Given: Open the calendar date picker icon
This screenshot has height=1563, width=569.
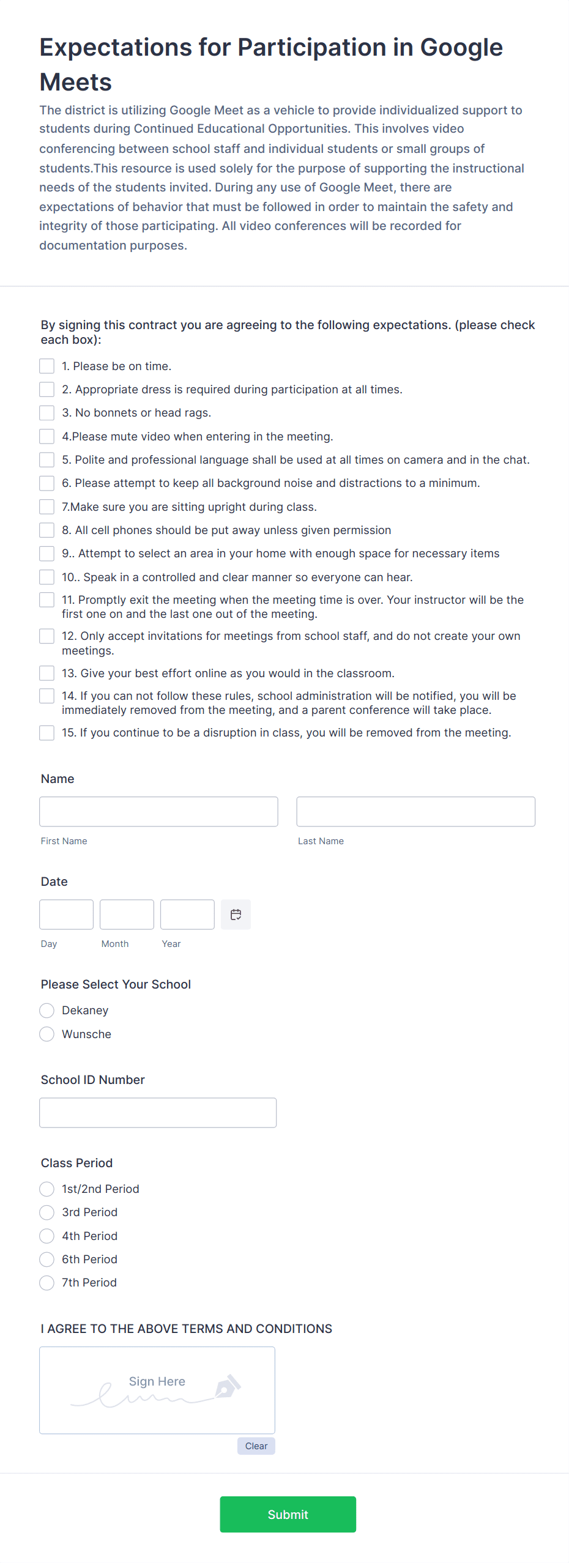Looking at the screenshot, I should pos(236,914).
